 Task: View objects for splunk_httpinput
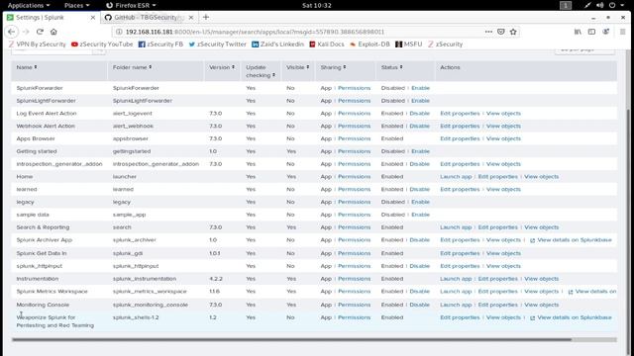(503, 266)
